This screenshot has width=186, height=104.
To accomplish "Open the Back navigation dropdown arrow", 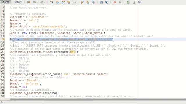I will 37,2.
